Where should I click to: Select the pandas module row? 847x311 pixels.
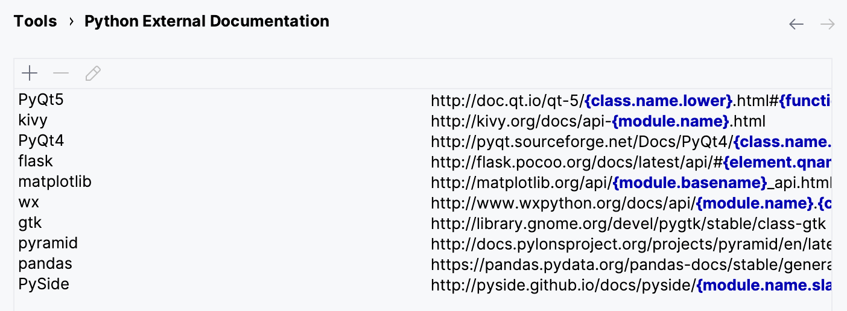pos(423,264)
